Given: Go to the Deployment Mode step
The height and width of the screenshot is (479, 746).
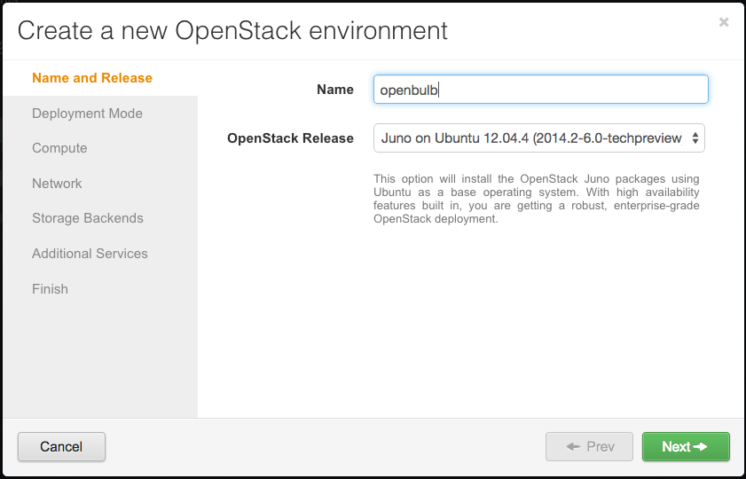Looking at the screenshot, I should pos(88,114).
